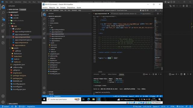Open the Dispositivos menu in VirtualBox

coord(71,7)
